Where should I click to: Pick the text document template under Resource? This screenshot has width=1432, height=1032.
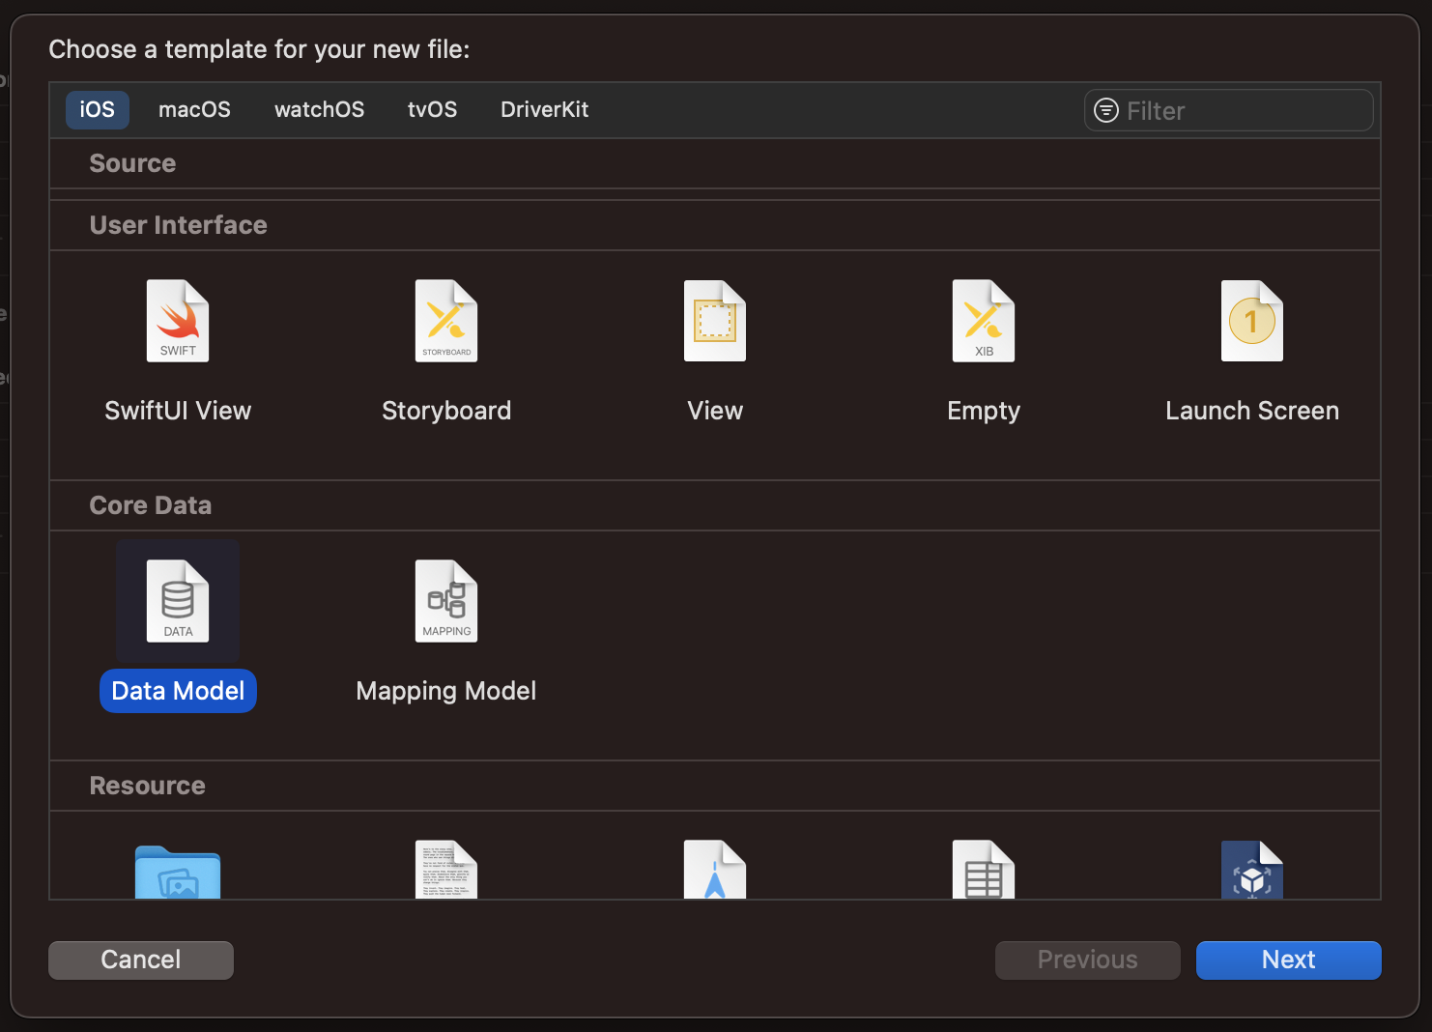tap(446, 870)
